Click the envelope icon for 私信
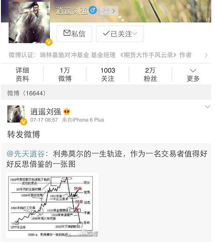This screenshot has height=242, width=215. coord(67,33)
